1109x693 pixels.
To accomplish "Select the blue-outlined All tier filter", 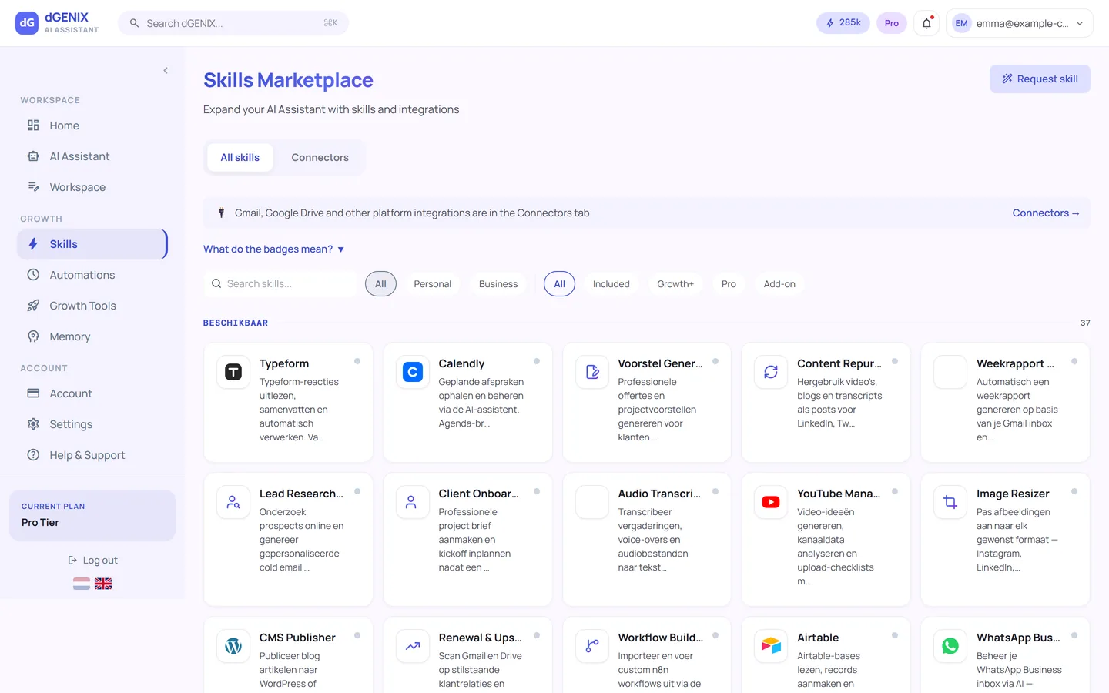I will pyautogui.click(x=560, y=284).
